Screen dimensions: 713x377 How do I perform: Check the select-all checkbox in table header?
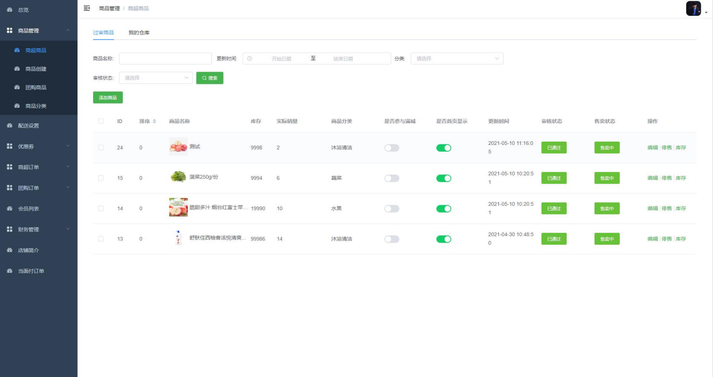pyautogui.click(x=101, y=121)
